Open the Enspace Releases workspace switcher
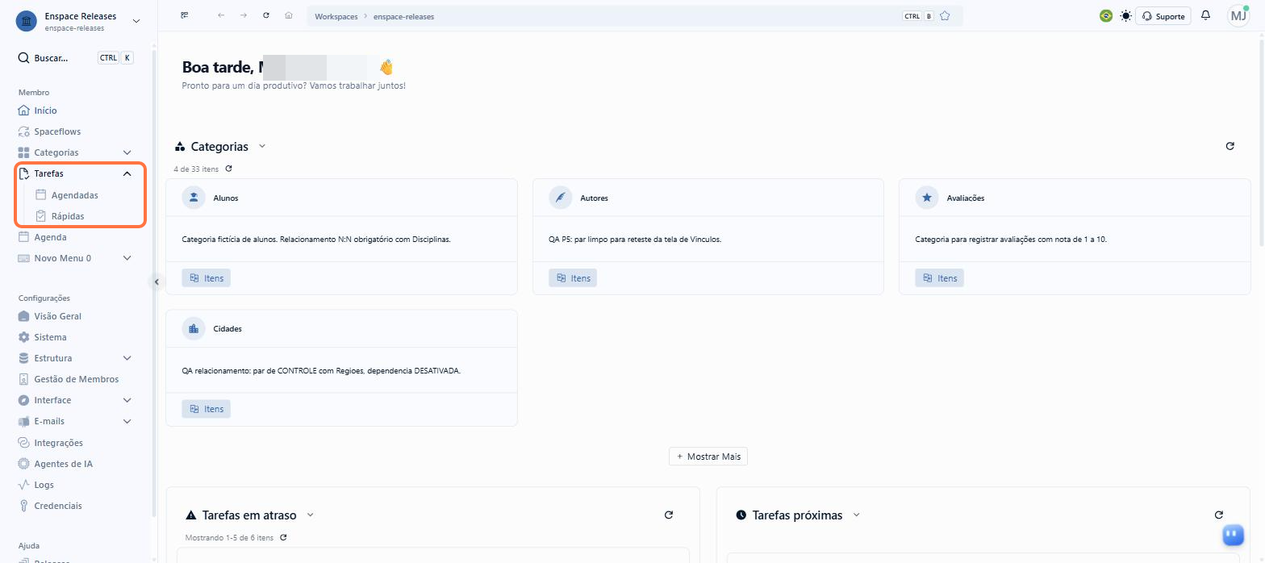The height and width of the screenshot is (563, 1265). click(78, 21)
